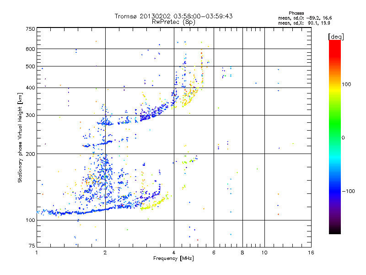
Task: Click the x-axis label '10'
Action: [264, 253]
